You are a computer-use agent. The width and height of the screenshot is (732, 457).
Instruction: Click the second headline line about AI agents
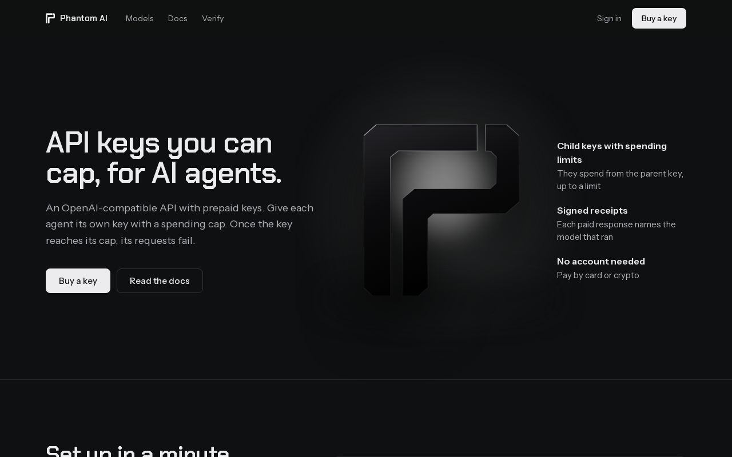coord(164,173)
